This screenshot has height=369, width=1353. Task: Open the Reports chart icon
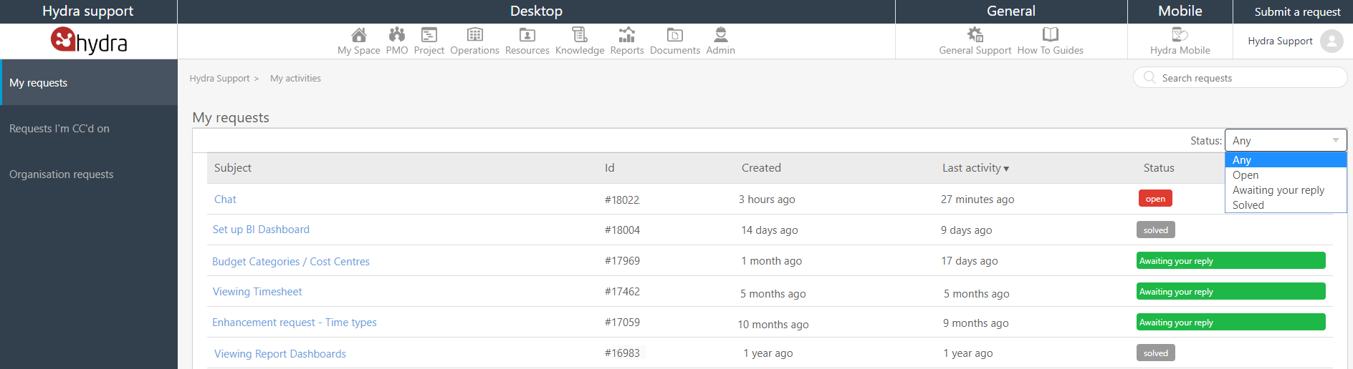coord(627,34)
